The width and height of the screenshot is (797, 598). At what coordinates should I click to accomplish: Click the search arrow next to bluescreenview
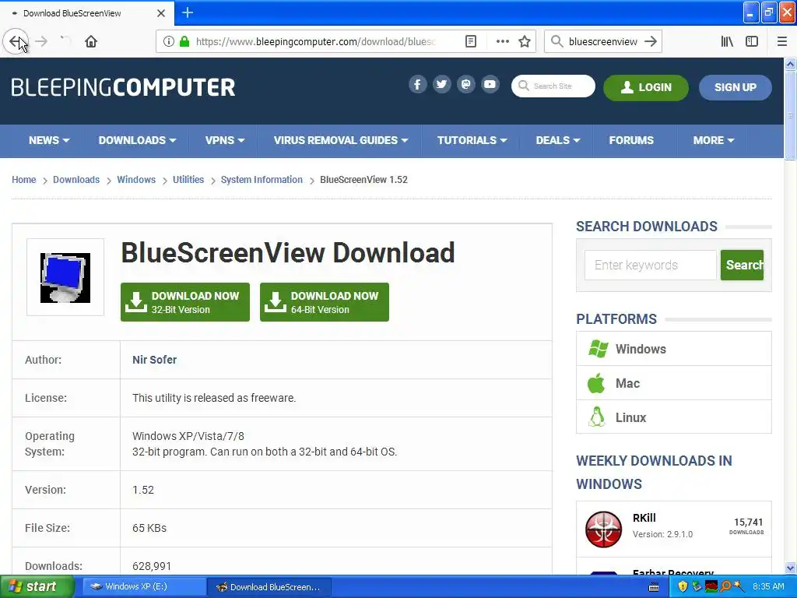tap(651, 41)
